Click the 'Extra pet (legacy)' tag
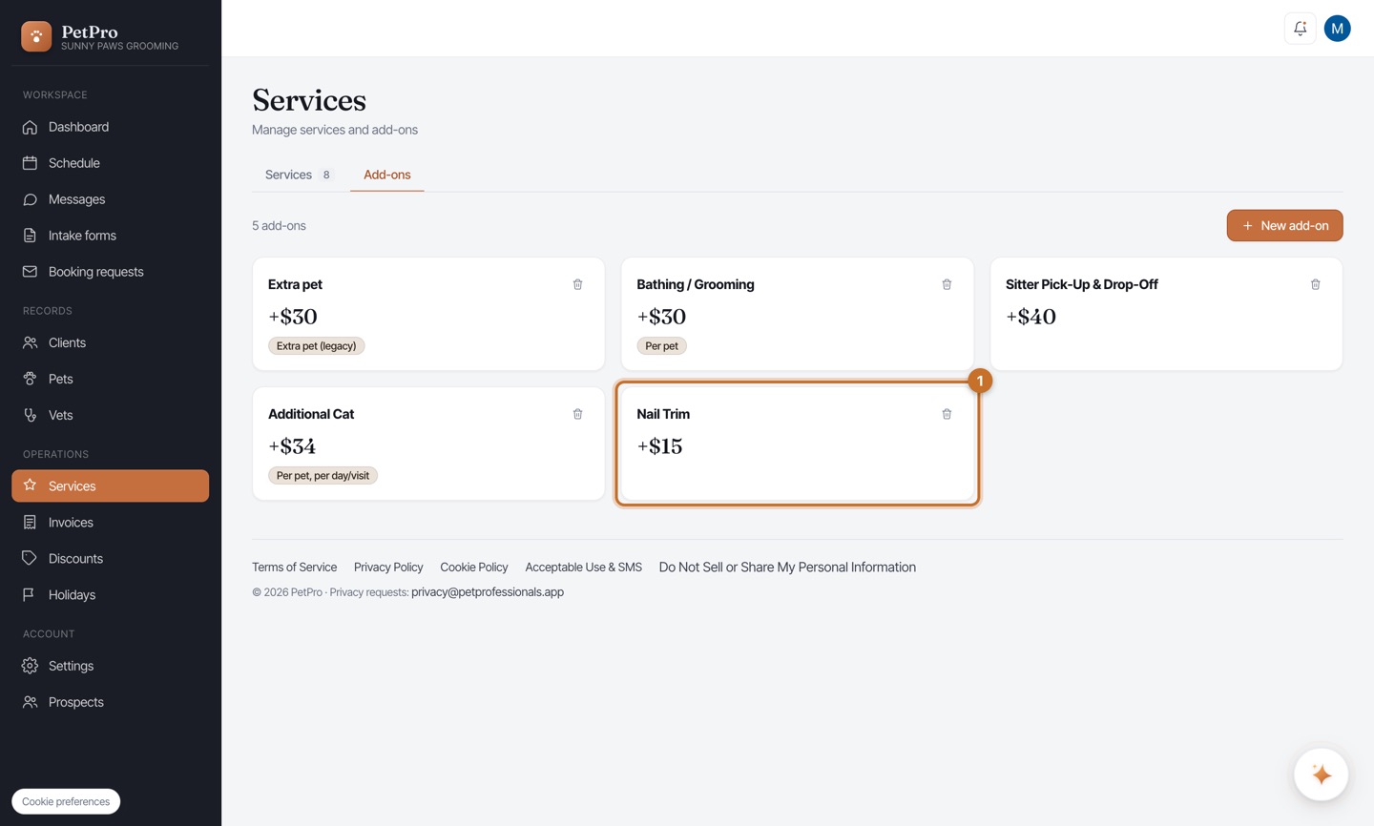The height and width of the screenshot is (826, 1374). pos(316,346)
